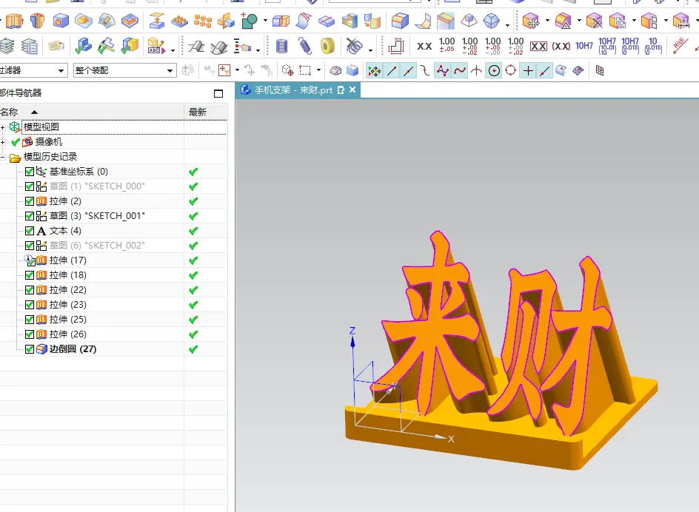Select the 拉伸 (25) feature row
Image resolution: width=699 pixels, height=512 pixels.
click(x=113, y=320)
